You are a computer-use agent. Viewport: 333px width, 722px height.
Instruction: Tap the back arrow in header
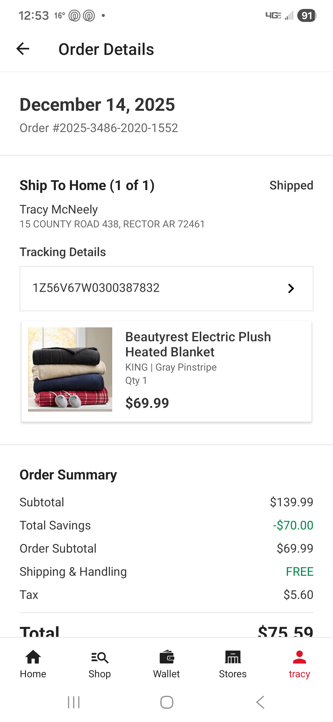pyautogui.click(x=23, y=49)
